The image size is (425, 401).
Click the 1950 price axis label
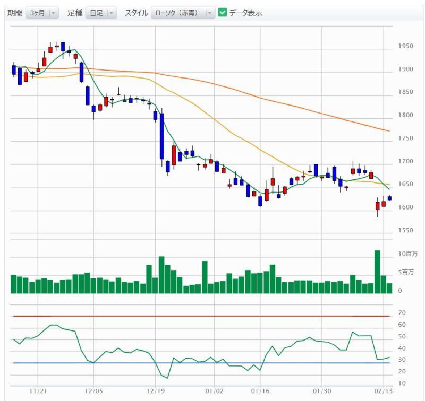(405, 46)
